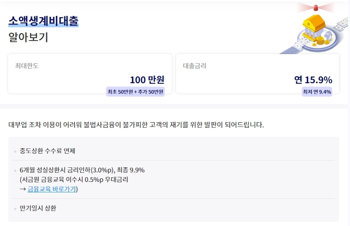Image resolution: width=350 pixels, height=226 pixels.
Task: Click the 대출금리 label
Action: pos(194,66)
